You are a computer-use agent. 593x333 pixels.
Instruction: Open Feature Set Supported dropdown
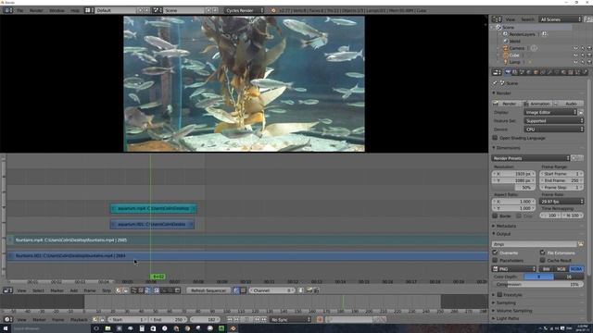click(554, 121)
